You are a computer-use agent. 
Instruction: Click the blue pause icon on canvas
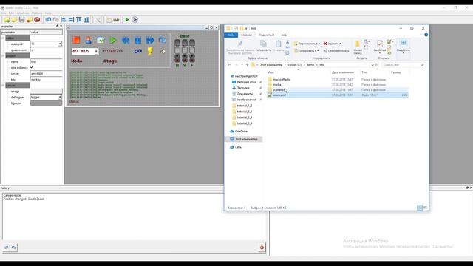point(138,40)
